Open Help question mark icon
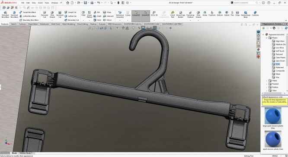Image resolution: width=288 pixels, height=157 pixels. [269, 3]
